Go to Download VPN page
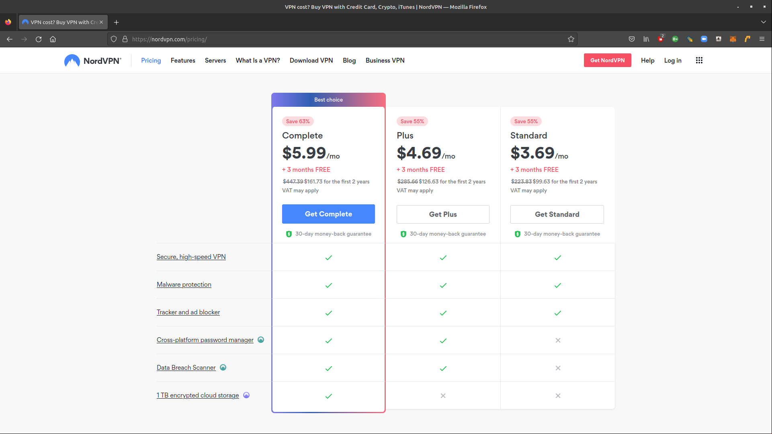 point(311,60)
